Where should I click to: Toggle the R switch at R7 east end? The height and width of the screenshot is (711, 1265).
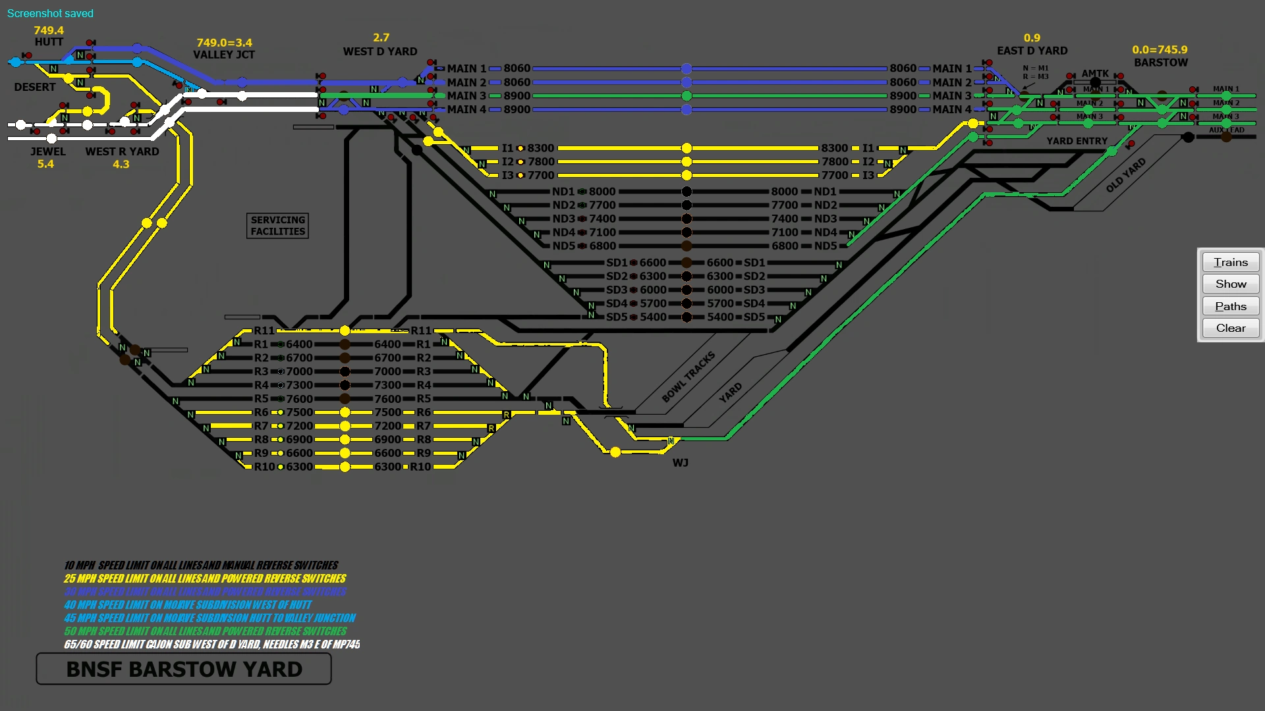[x=491, y=429]
